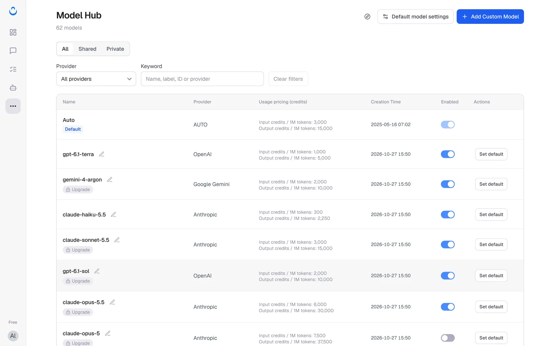Disable the claude-sonnet-5.5 model switch
Screen dimensions: 554x346
[x=448, y=245]
